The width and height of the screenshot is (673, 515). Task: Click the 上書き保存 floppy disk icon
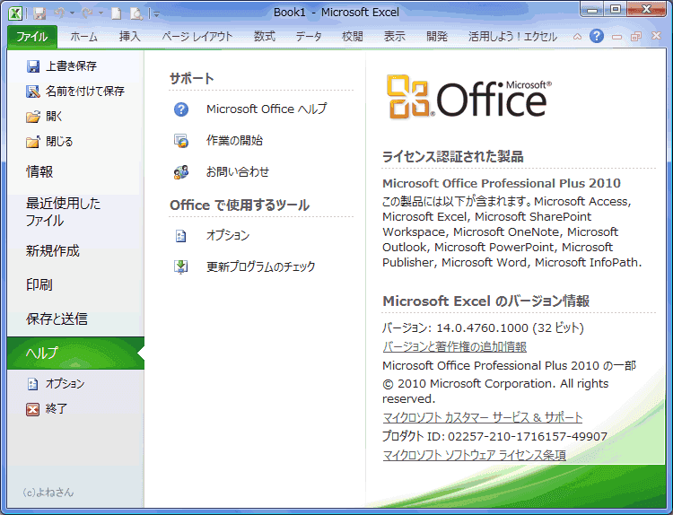click(33, 66)
